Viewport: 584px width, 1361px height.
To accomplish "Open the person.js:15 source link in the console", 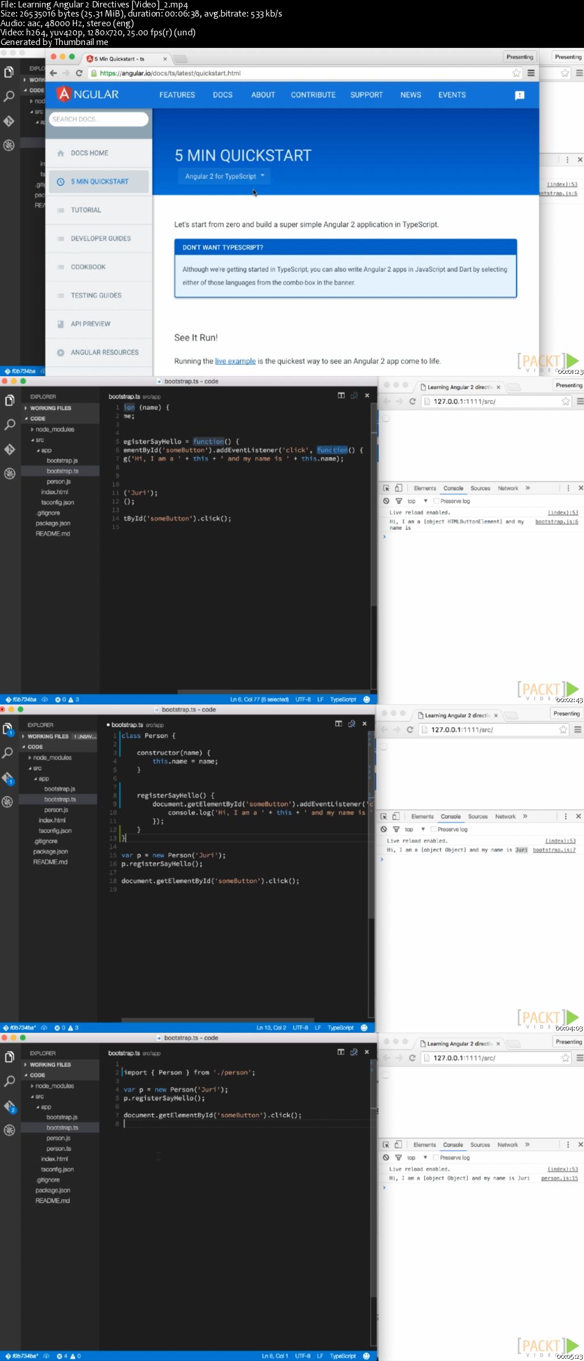I will (559, 1178).
